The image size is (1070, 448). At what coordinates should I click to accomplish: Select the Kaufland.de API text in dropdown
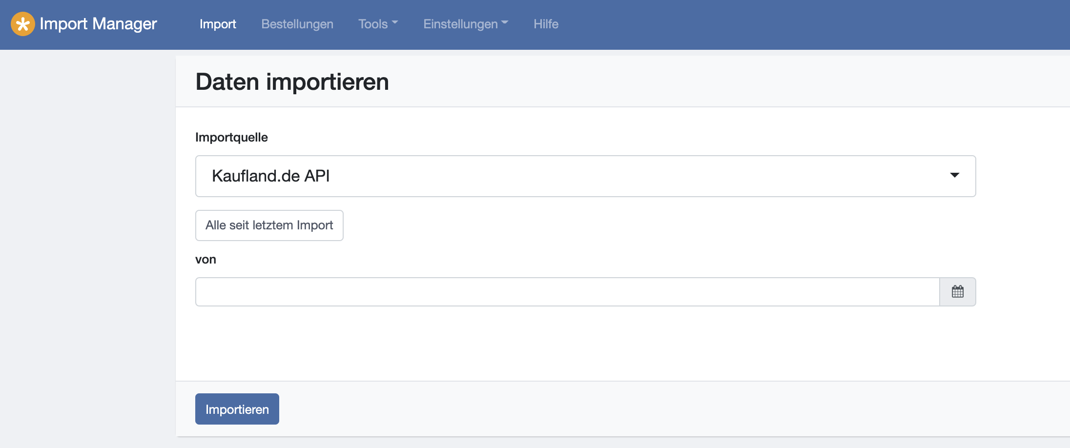click(x=271, y=176)
